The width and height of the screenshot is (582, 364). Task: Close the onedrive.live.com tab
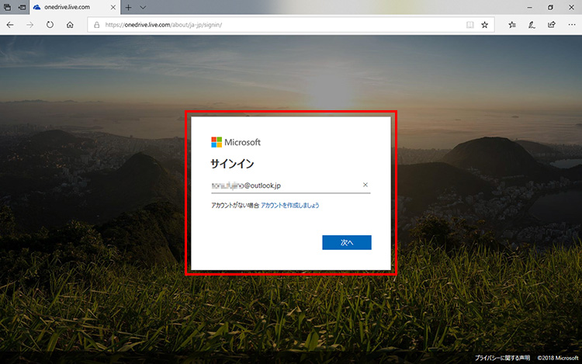pos(113,7)
